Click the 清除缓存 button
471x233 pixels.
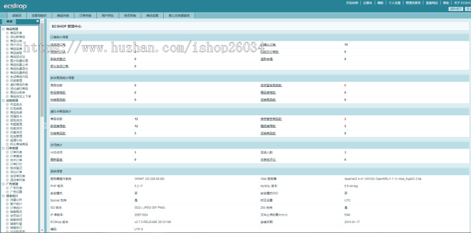[456, 9]
